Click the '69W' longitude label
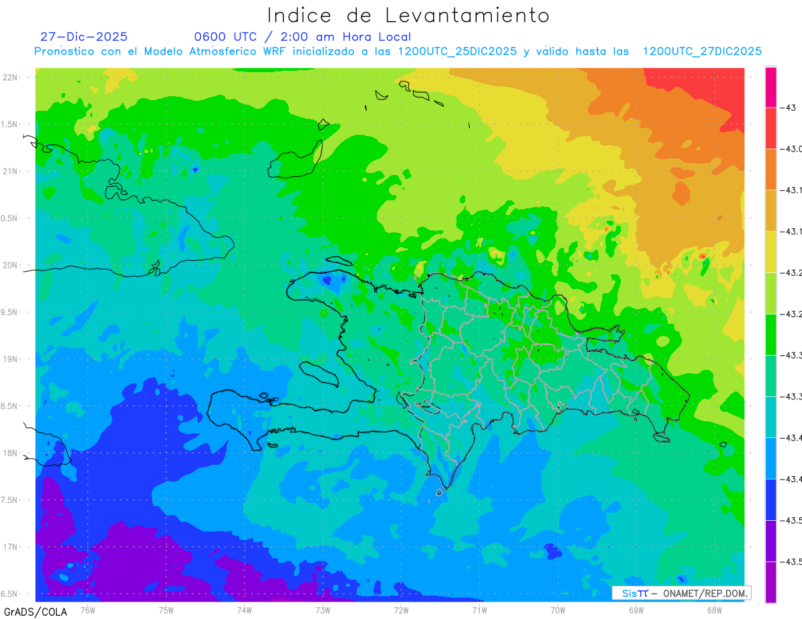 pyautogui.click(x=636, y=610)
